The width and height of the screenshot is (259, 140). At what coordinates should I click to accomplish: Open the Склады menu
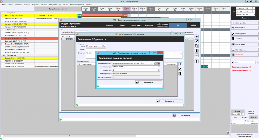pyautogui.click(x=27, y=5)
